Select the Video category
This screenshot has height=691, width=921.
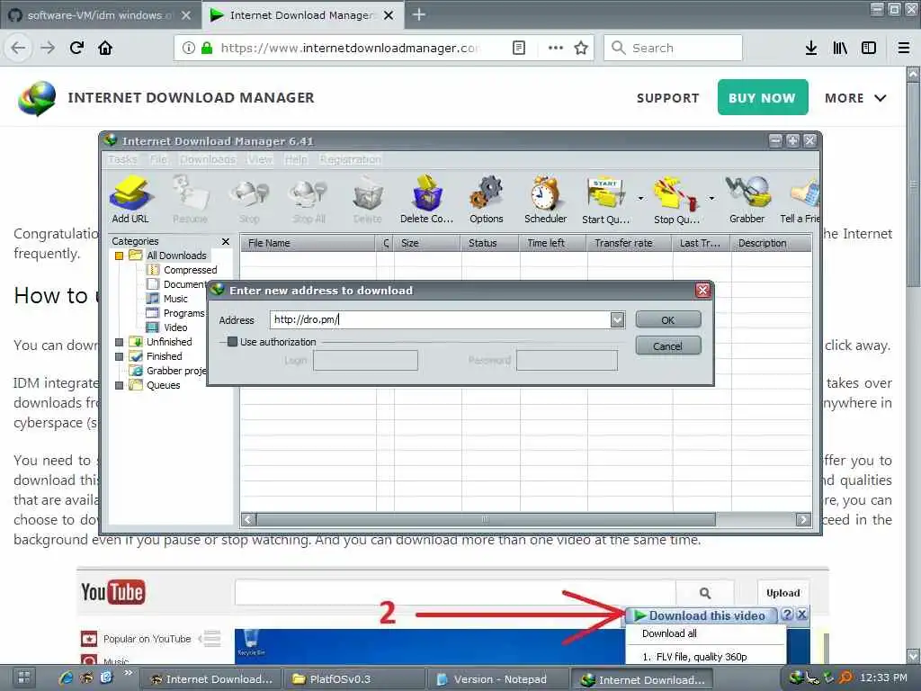[x=175, y=328]
